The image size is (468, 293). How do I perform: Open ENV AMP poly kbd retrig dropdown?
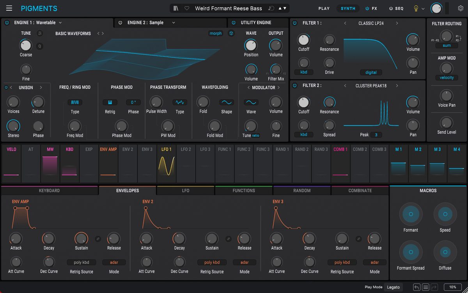coord(82,262)
